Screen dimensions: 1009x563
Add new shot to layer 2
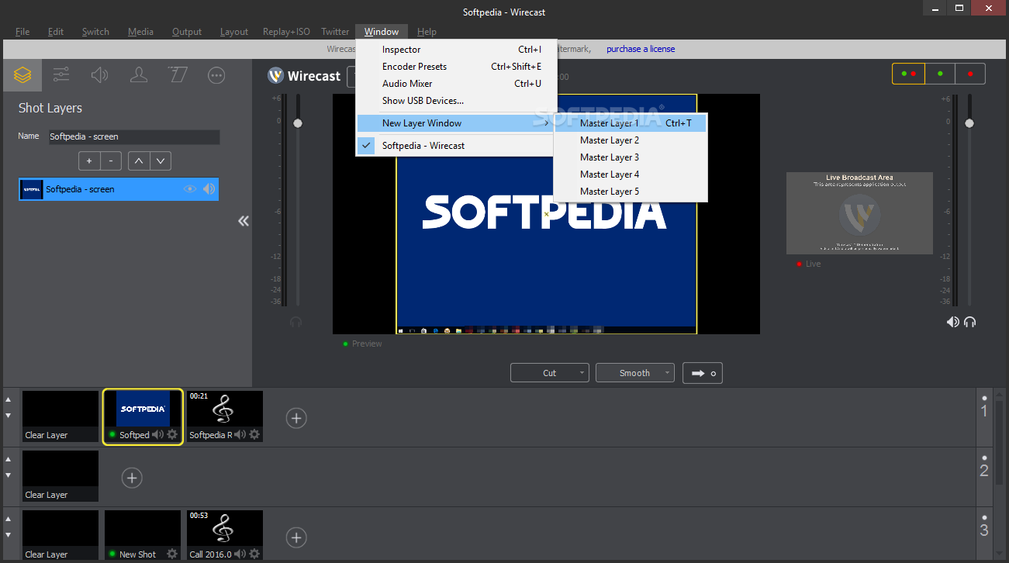[132, 478]
